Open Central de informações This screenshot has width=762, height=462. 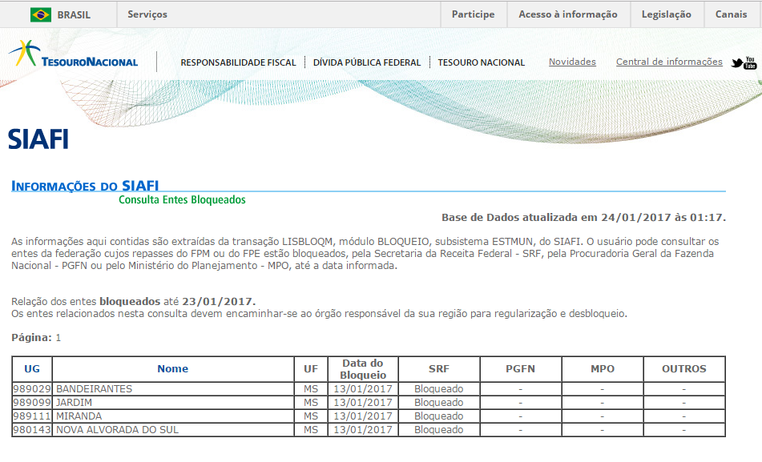[x=668, y=62]
